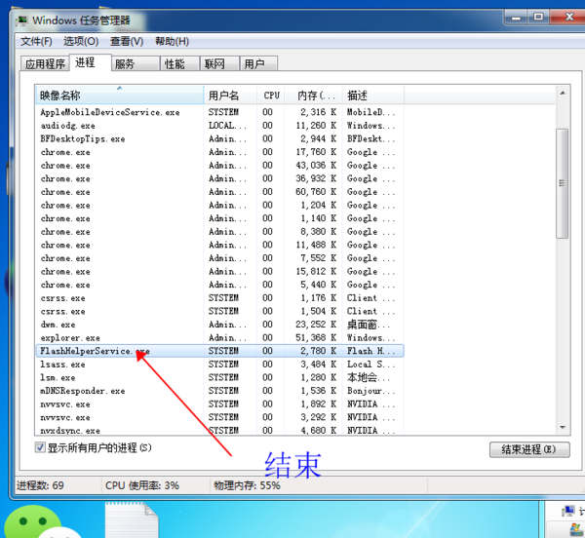The image size is (585, 538).
Task: Sort by 用户名 column header
Action: pyautogui.click(x=230, y=96)
